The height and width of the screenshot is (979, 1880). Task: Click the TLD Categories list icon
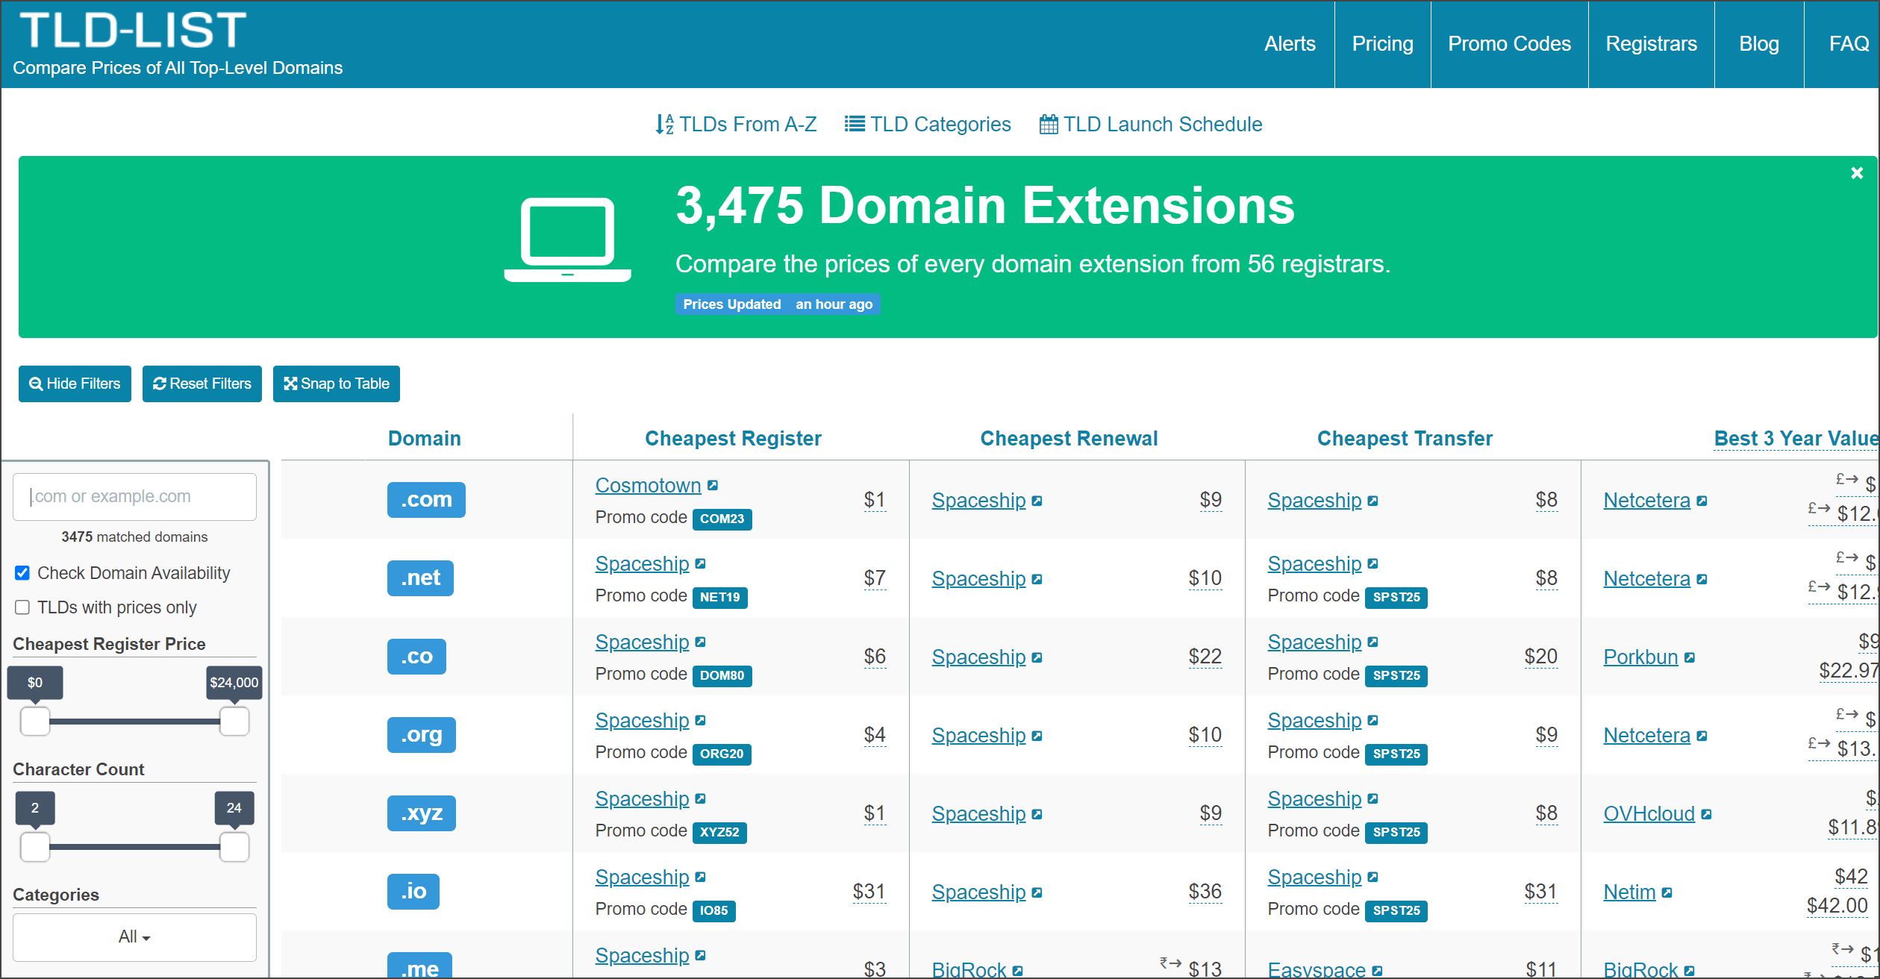(855, 124)
